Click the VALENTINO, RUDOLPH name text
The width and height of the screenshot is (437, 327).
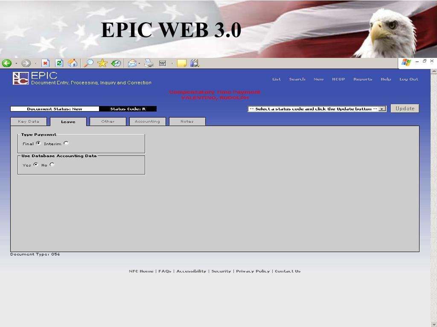pyautogui.click(x=215, y=98)
